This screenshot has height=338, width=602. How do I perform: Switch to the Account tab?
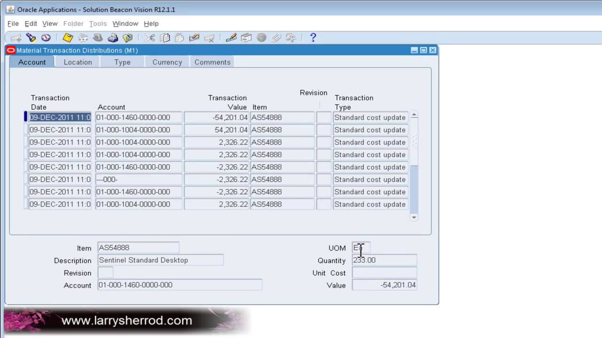(32, 62)
